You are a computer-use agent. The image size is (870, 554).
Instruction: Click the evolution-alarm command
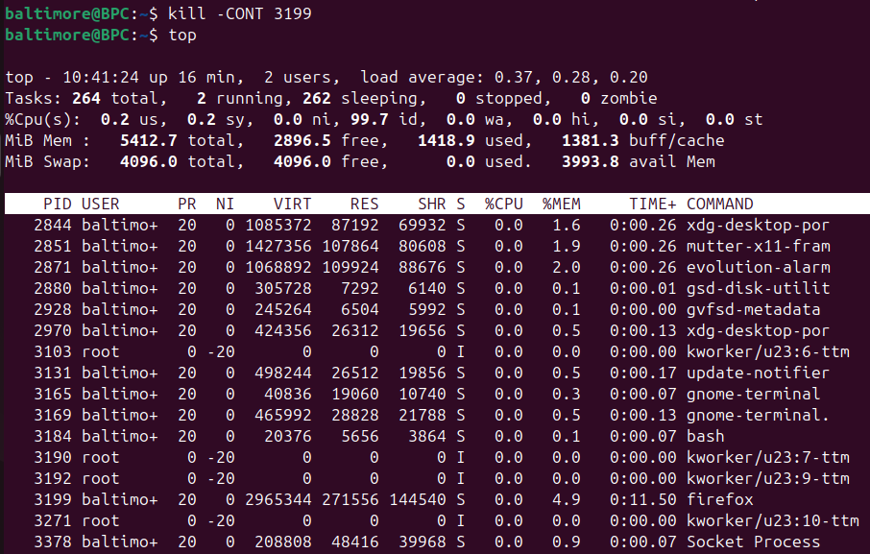(758, 267)
